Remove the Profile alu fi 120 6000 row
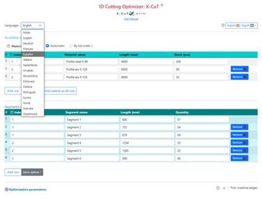Viewport: 262px width, 199px height. click(239, 69)
